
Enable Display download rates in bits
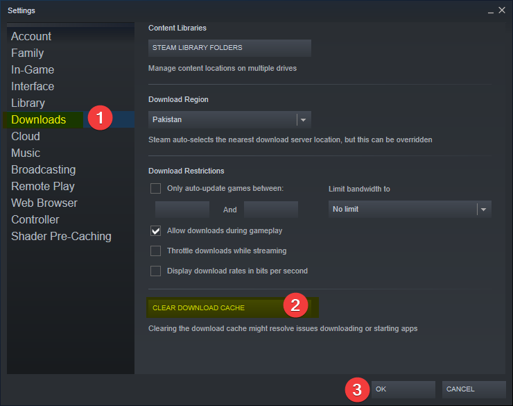pyautogui.click(x=156, y=271)
